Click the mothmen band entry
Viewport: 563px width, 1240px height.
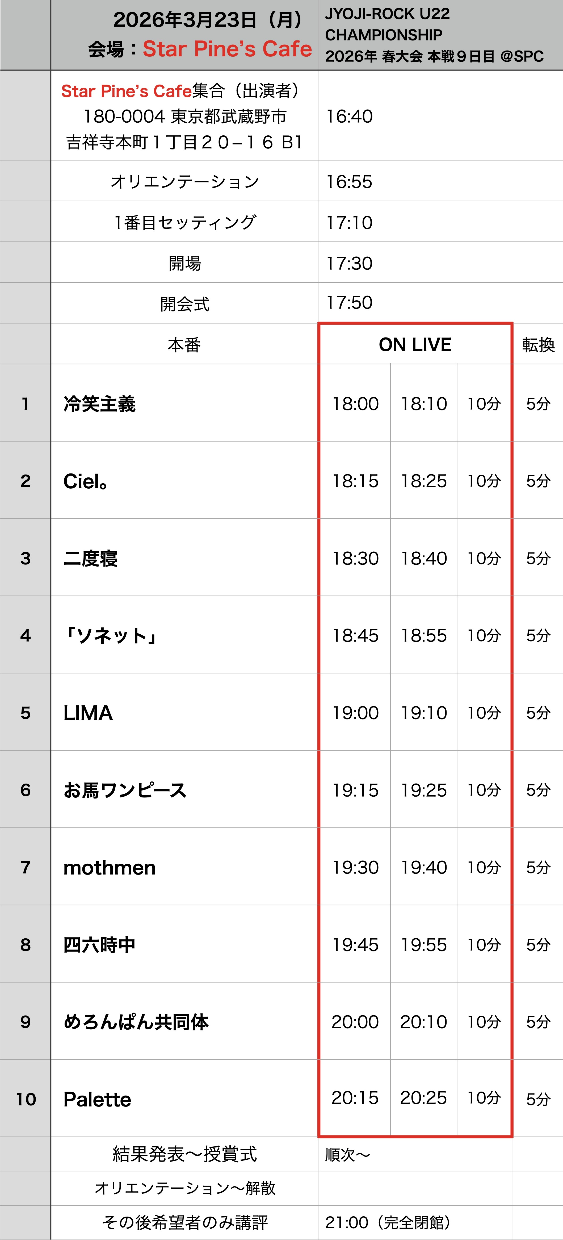tap(110, 868)
